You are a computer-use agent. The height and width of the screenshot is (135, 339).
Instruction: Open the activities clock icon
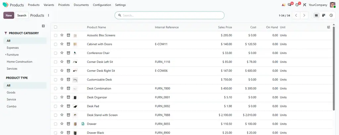coord(297,5)
